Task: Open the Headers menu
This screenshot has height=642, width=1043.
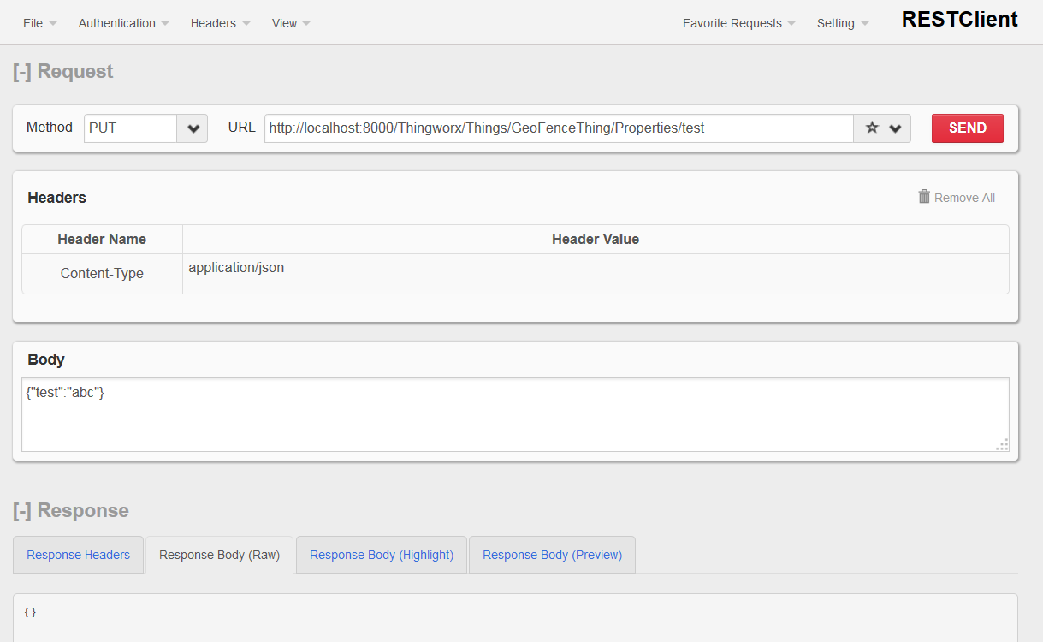Action: [x=220, y=23]
